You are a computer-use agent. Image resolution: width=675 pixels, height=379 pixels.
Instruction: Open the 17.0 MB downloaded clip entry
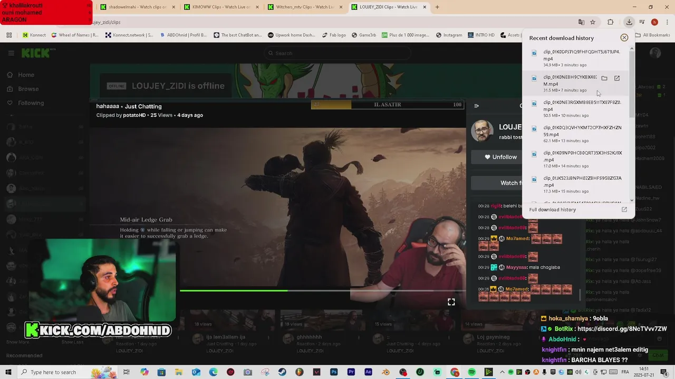pos(576,159)
